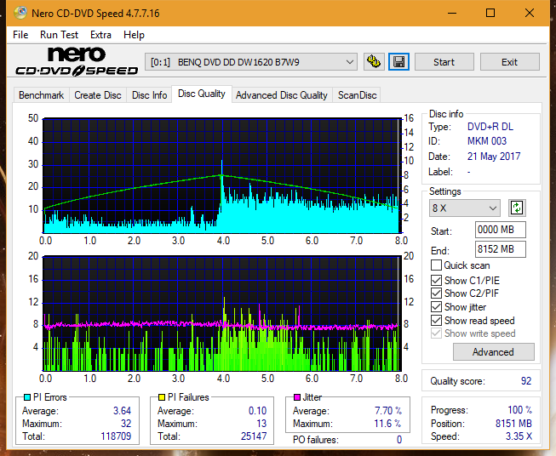Click the PI Errors chart area
The width and height of the screenshot is (556, 456).
click(222, 176)
